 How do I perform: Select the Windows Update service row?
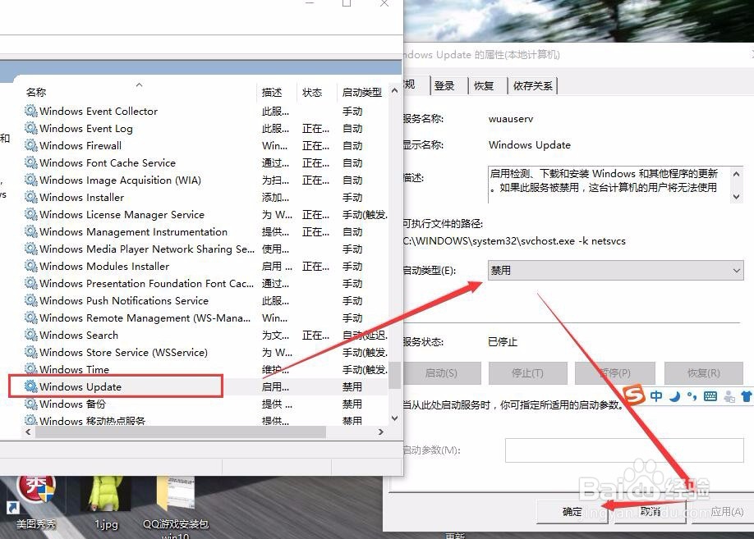point(206,386)
